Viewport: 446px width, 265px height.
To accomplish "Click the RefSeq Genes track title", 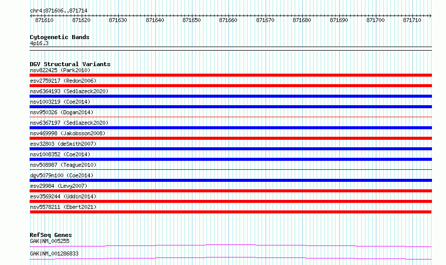I will pyautogui.click(x=51, y=235).
